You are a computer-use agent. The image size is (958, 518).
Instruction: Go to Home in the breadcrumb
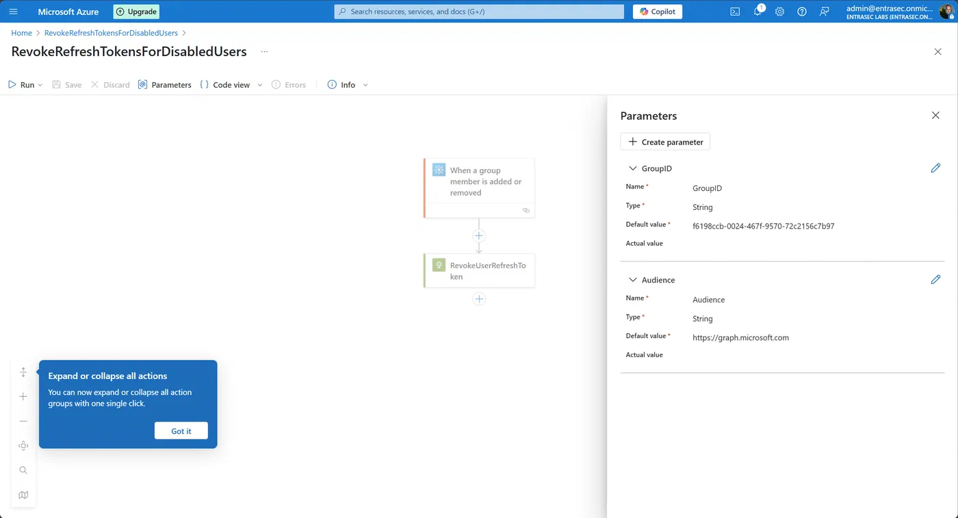coord(22,33)
